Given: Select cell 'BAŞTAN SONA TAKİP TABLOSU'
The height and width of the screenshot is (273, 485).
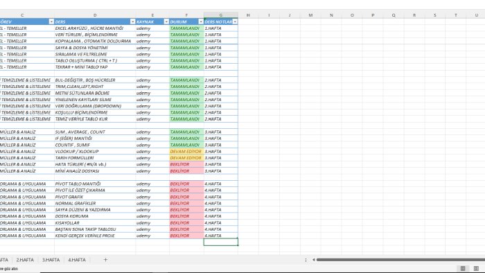Looking at the screenshot, I should (95, 229).
